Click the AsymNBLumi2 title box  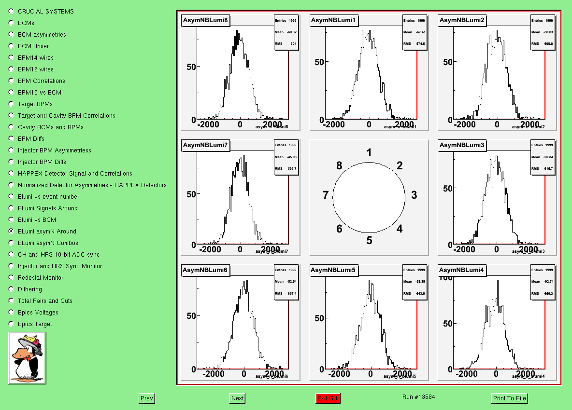pyautogui.click(x=462, y=20)
